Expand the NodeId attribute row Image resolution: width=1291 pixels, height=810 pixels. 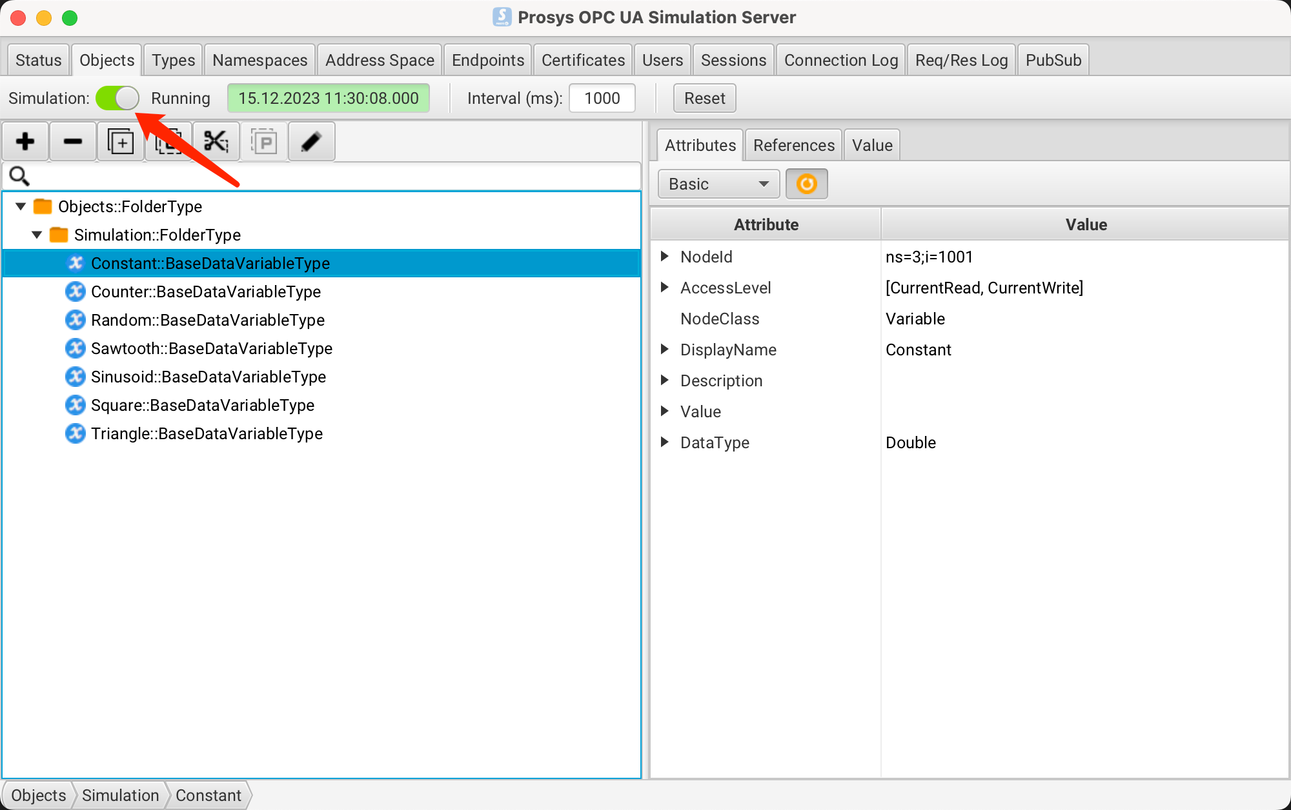pyautogui.click(x=664, y=257)
